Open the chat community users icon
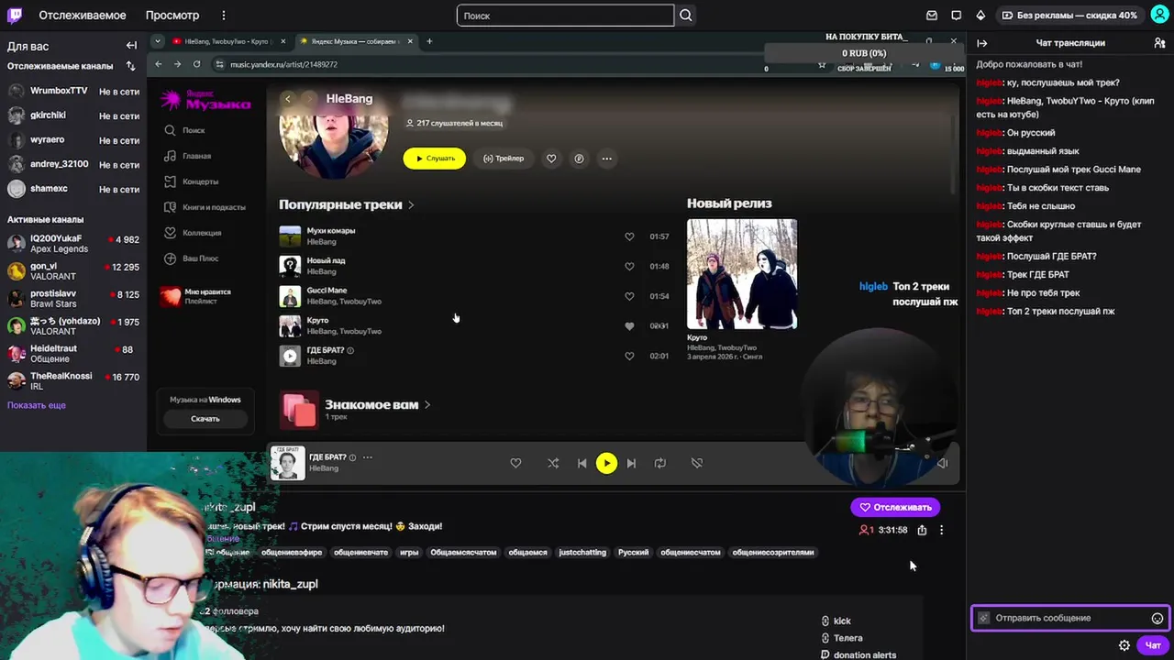The width and height of the screenshot is (1174, 660). tap(1159, 43)
